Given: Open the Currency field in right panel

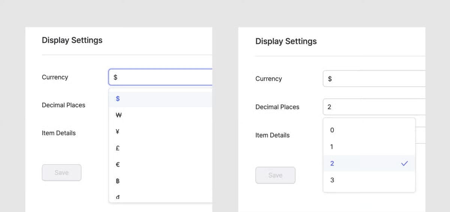Looking at the screenshot, I should click(374, 79).
